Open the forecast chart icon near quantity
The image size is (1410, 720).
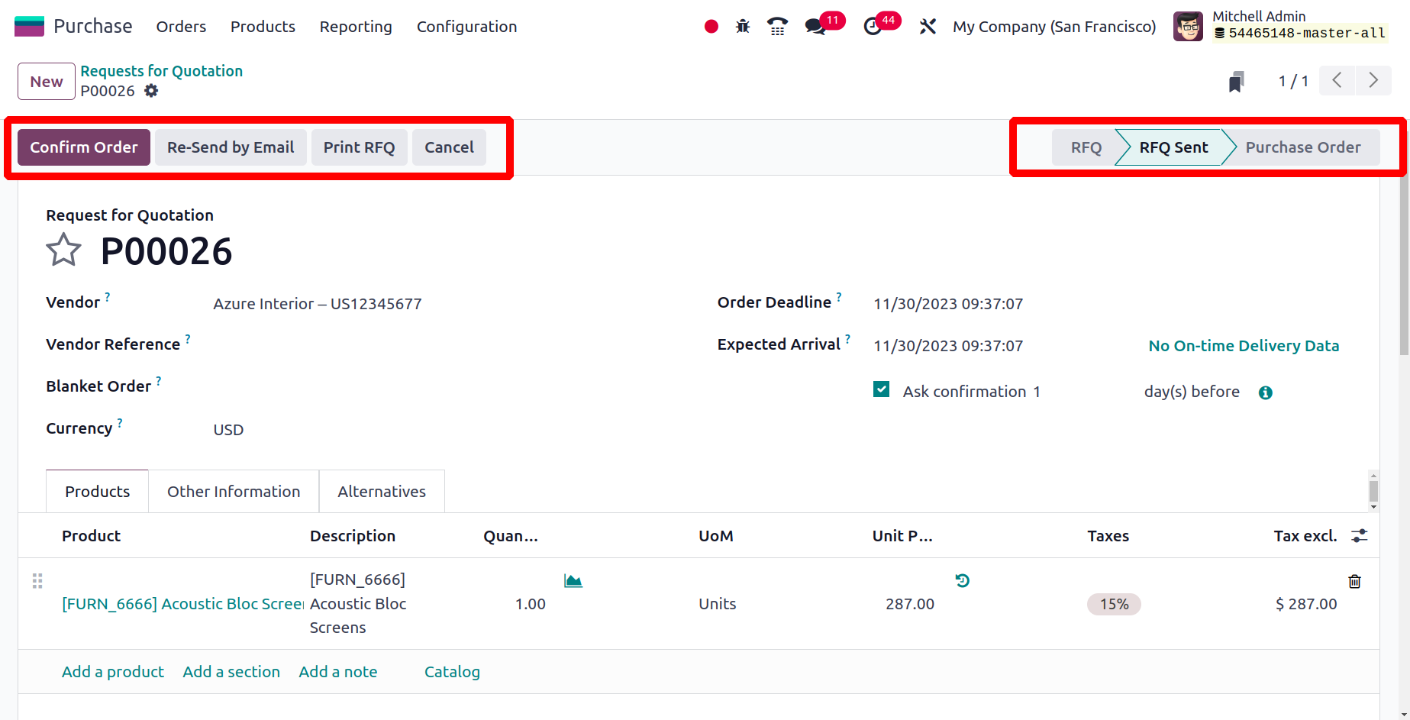pyautogui.click(x=573, y=581)
